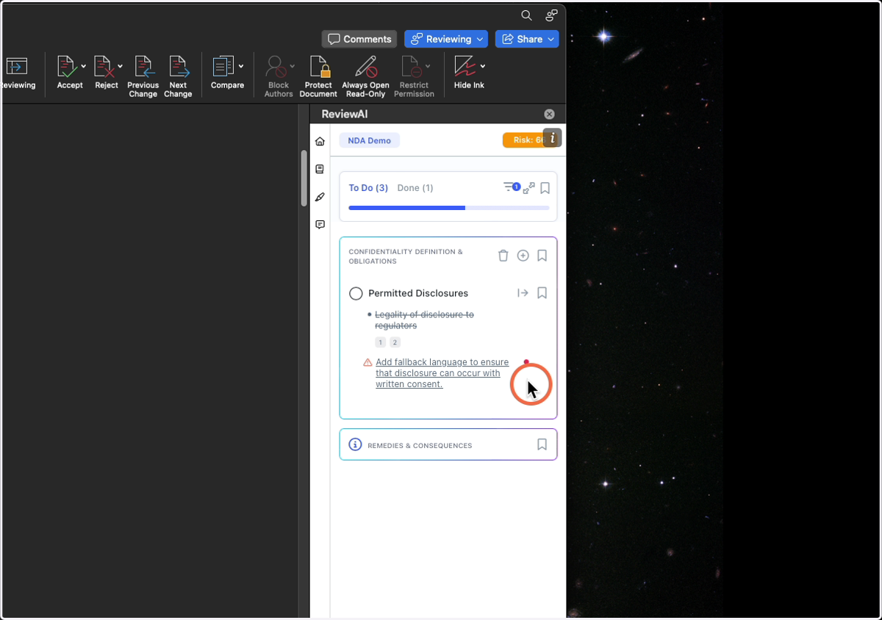Open the Reviewing pane icon at ribbon left

[17, 66]
